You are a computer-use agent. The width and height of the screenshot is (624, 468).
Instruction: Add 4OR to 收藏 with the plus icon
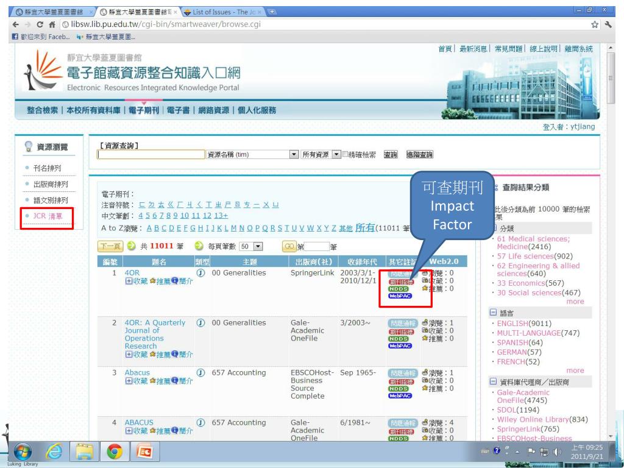136,281
